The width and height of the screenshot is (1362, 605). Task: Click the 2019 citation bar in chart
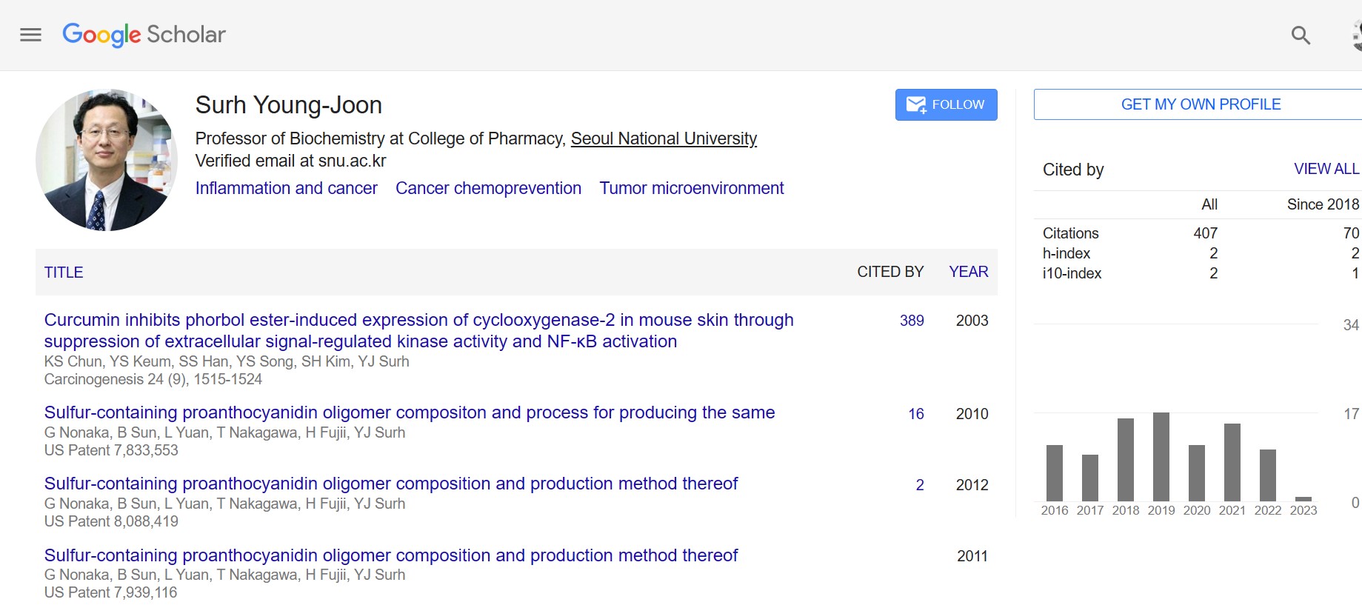click(x=1161, y=457)
